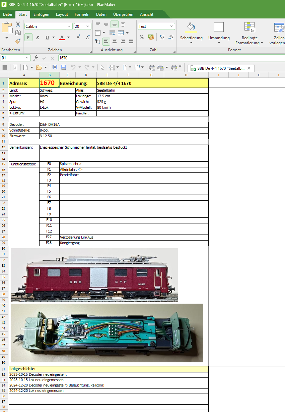The image size is (285, 412).
Task: Click the function fx icon
Action: coord(36,58)
